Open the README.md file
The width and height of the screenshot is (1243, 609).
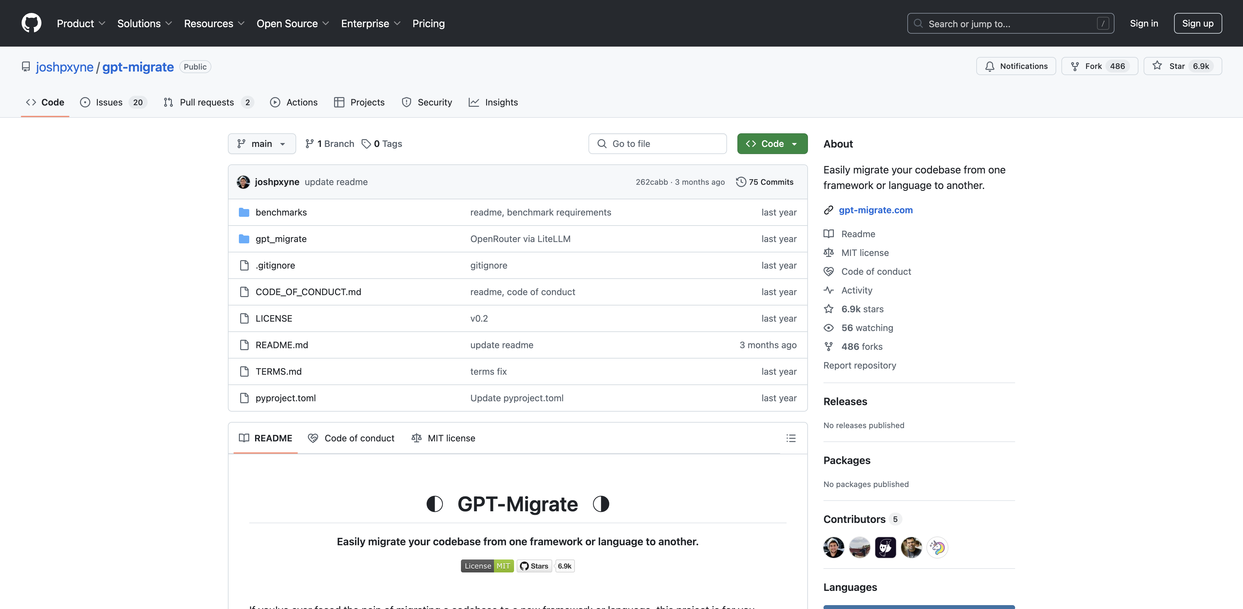(281, 345)
